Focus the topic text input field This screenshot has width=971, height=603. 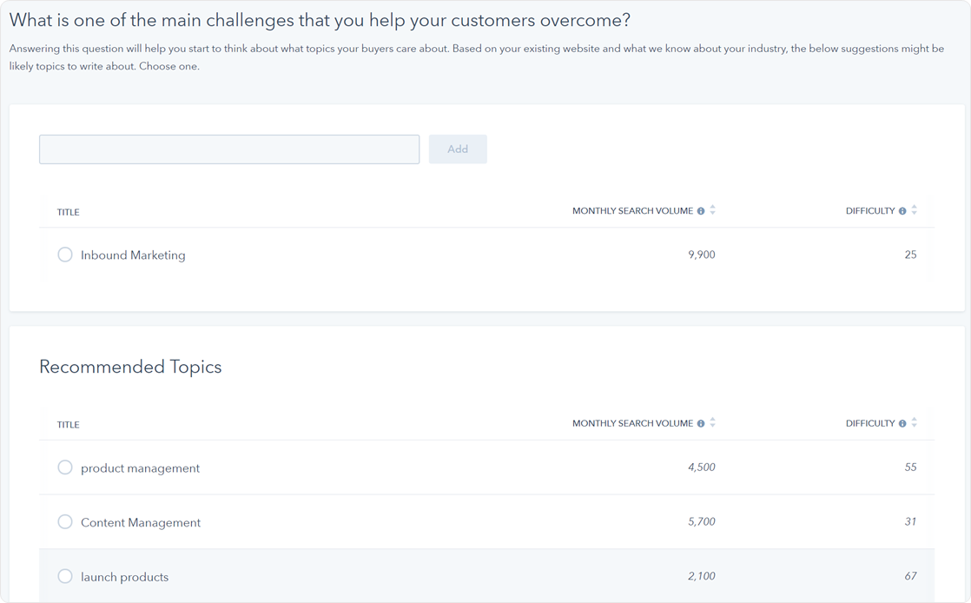coord(229,149)
